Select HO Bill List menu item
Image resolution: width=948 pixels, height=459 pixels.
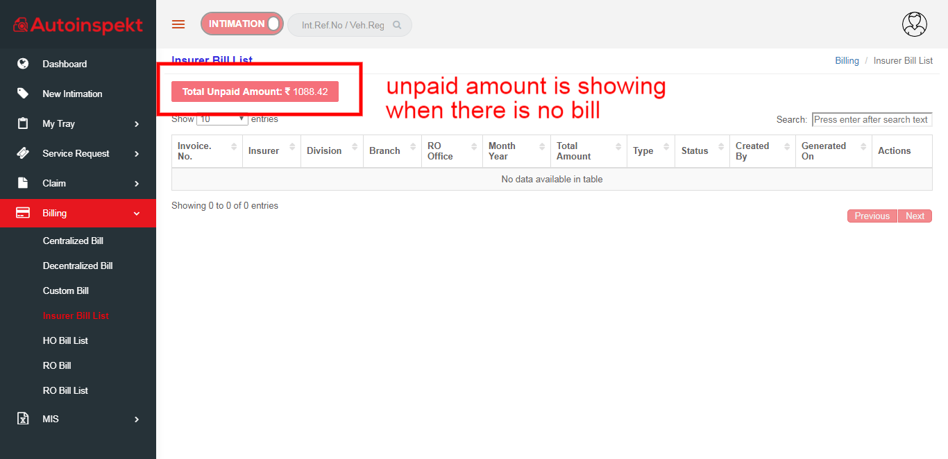(65, 340)
